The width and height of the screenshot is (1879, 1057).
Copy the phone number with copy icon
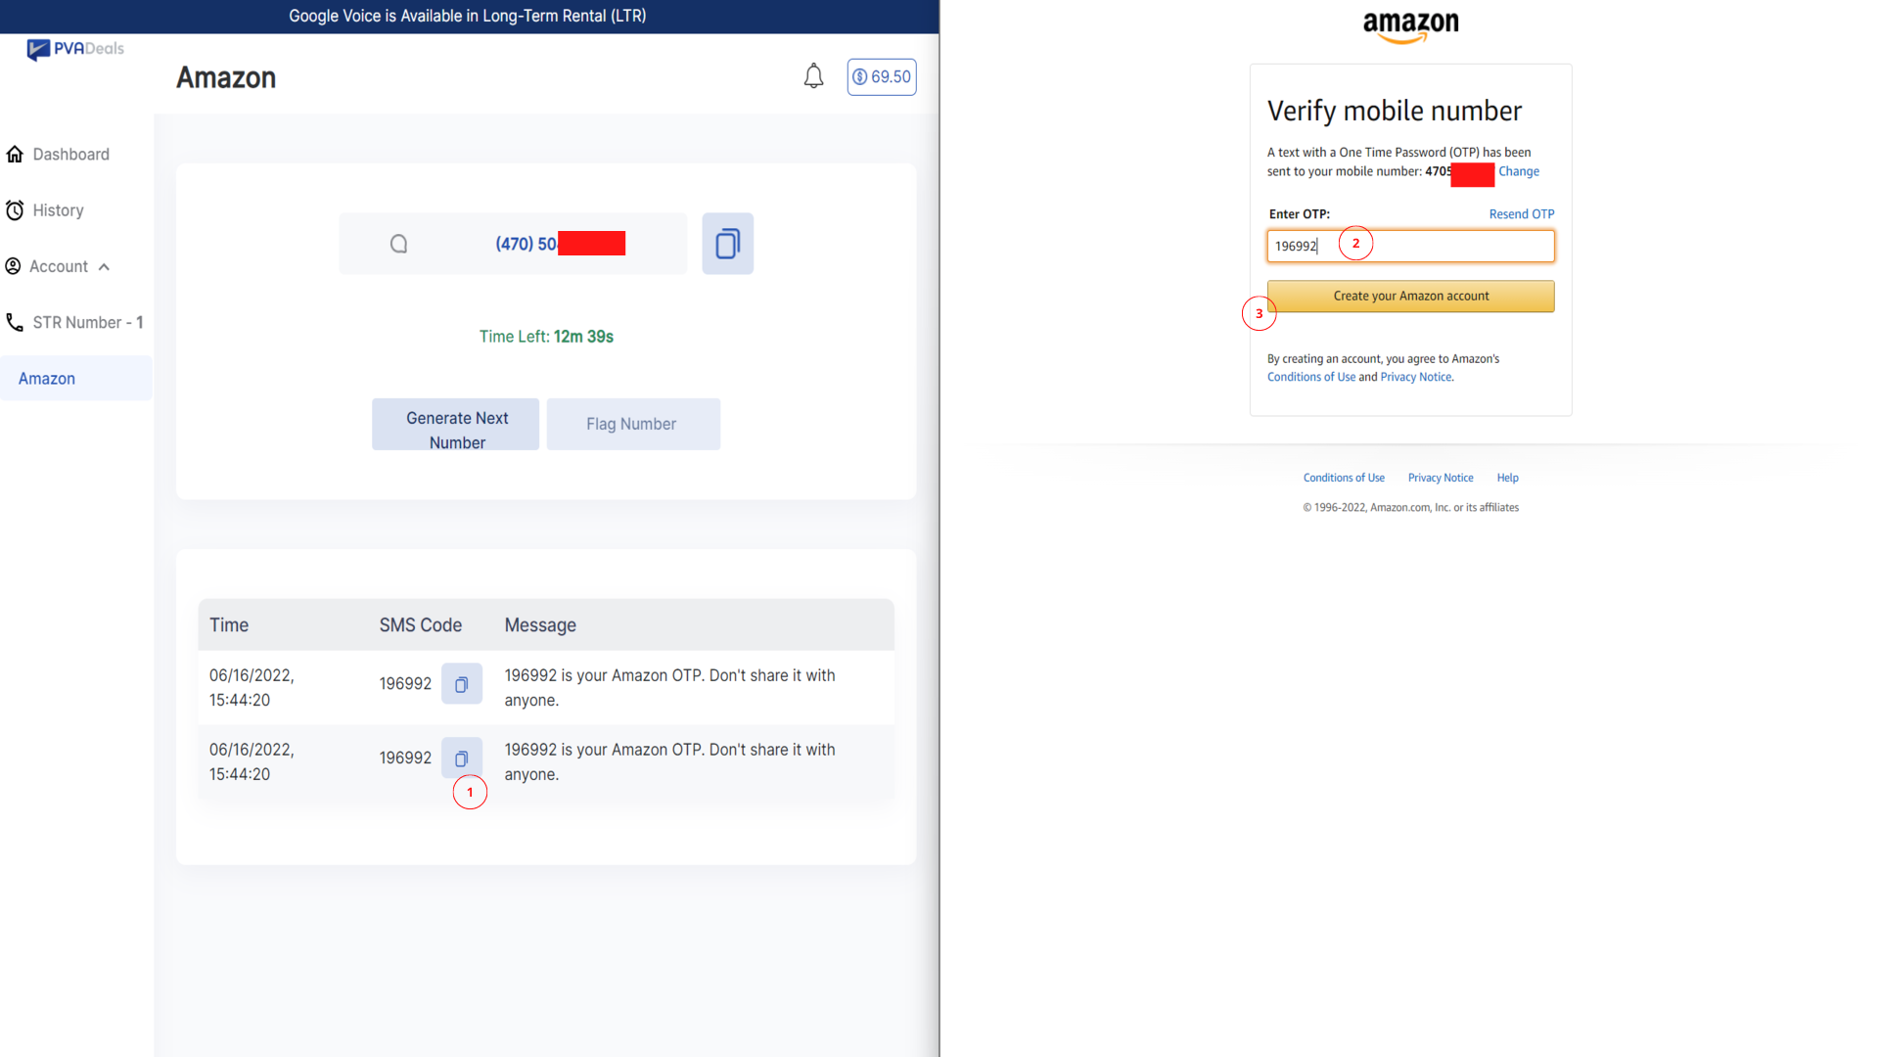tap(727, 244)
